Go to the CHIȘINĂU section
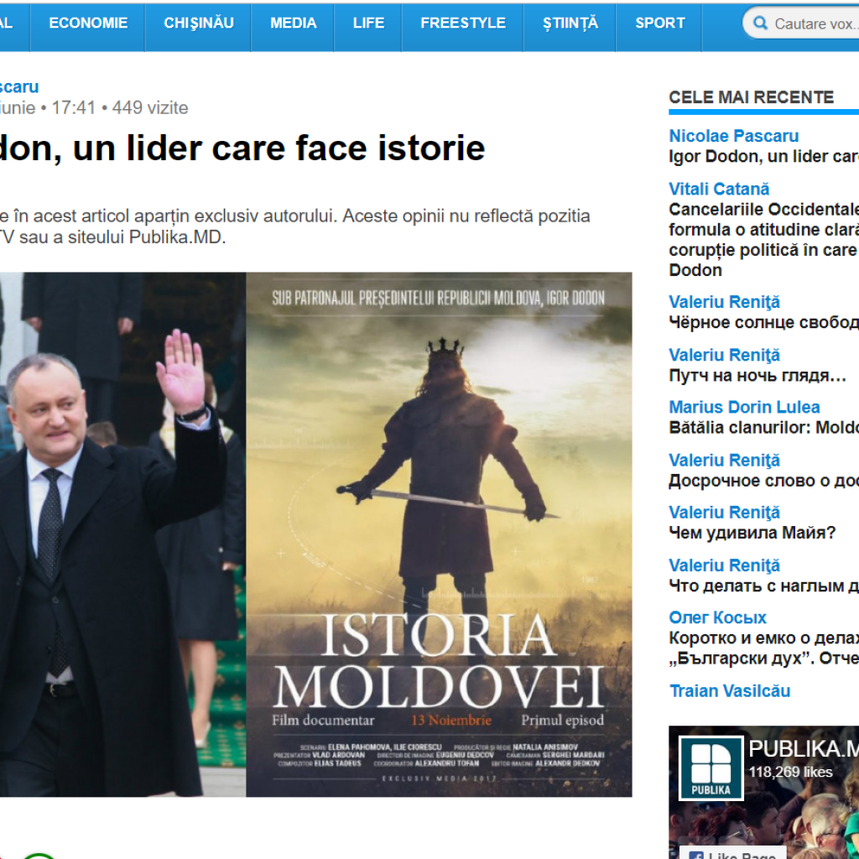Viewport: 859px width, 859px height. coord(198,23)
